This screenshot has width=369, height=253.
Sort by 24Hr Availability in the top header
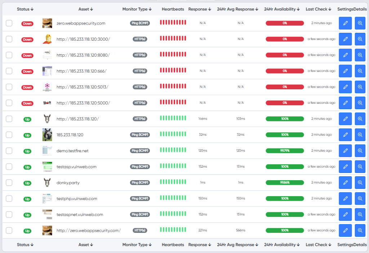282,9
